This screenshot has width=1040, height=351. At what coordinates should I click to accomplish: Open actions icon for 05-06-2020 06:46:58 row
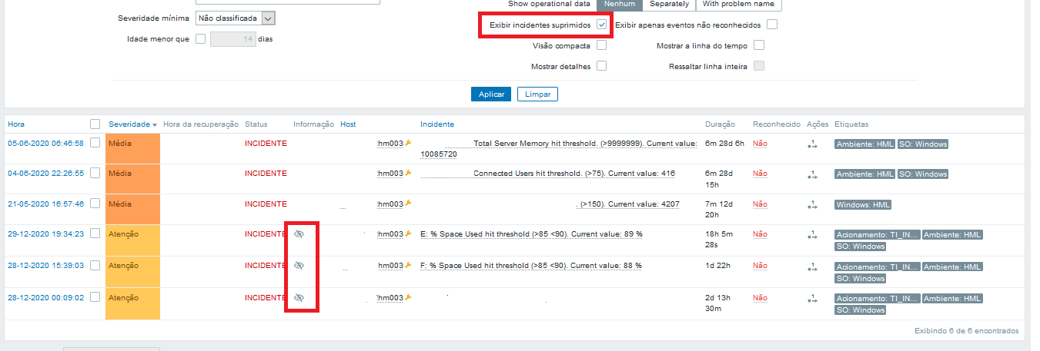pyautogui.click(x=812, y=144)
